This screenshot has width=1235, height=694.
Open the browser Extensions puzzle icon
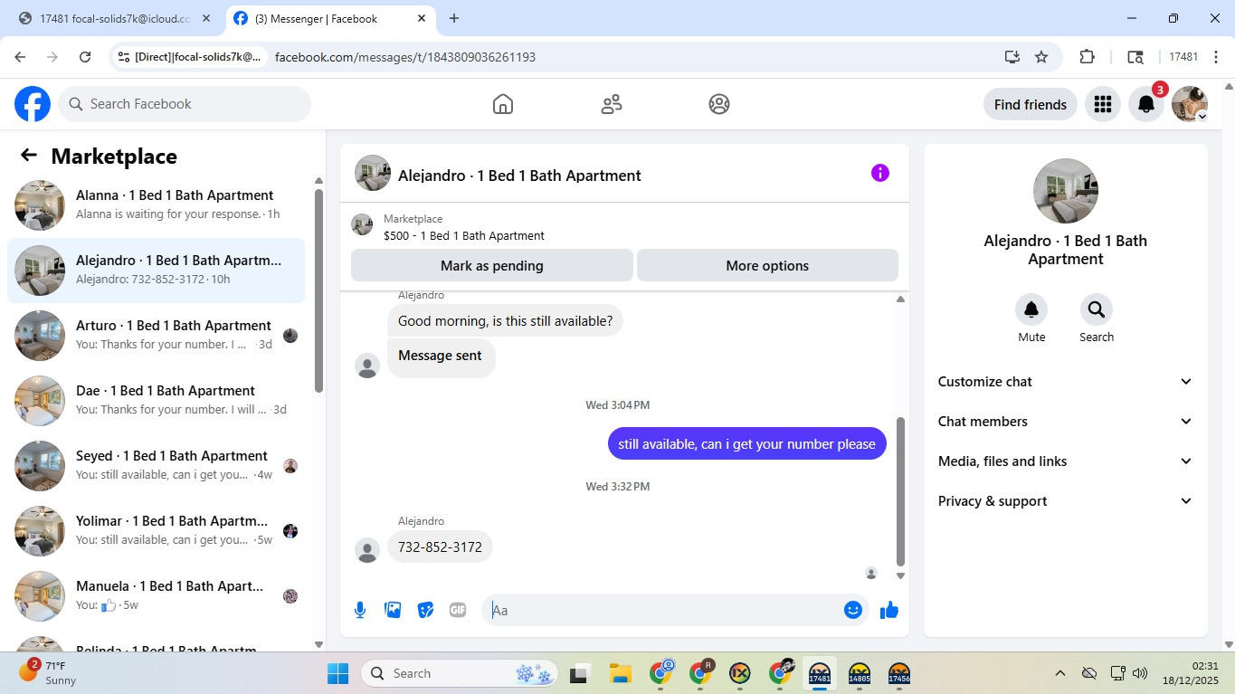point(1088,57)
